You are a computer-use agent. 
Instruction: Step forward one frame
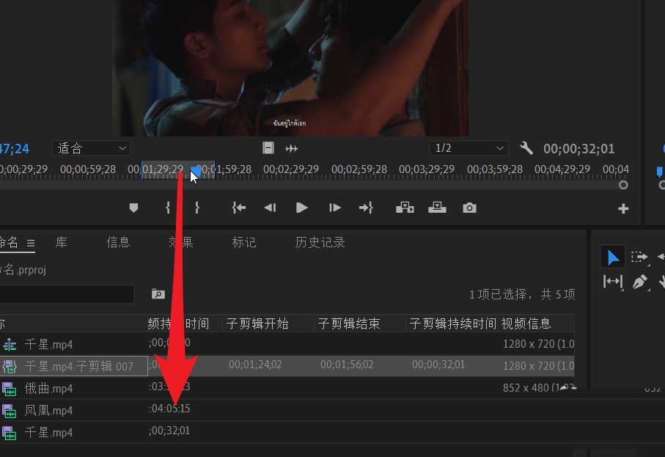[334, 208]
